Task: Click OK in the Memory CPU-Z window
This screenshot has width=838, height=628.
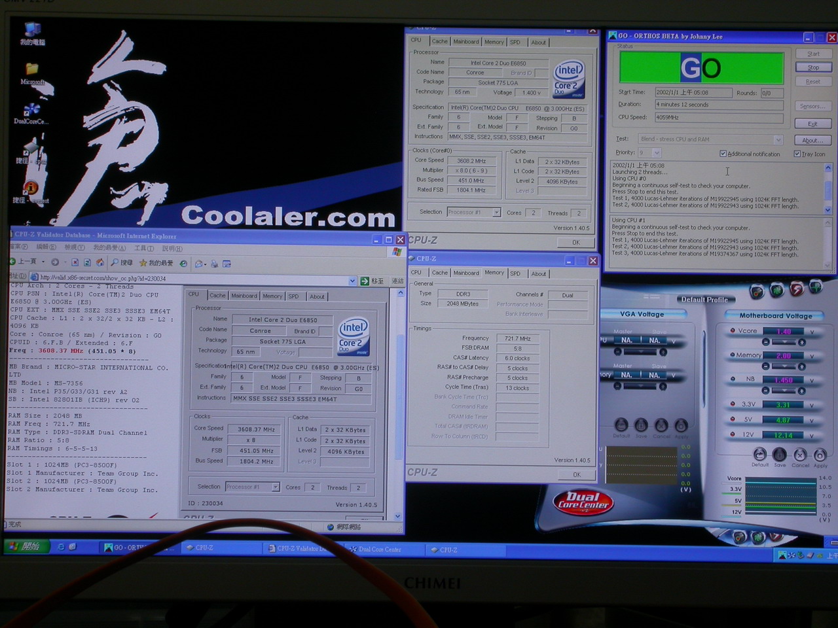Action: [x=577, y=474]
